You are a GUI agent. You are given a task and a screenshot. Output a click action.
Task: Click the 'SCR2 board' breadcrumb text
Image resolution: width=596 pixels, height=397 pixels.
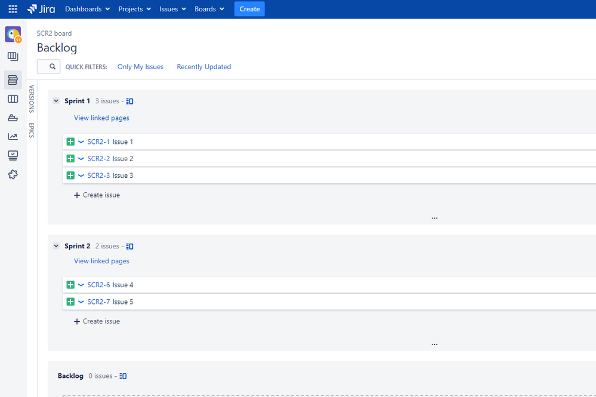coord(54,33)
